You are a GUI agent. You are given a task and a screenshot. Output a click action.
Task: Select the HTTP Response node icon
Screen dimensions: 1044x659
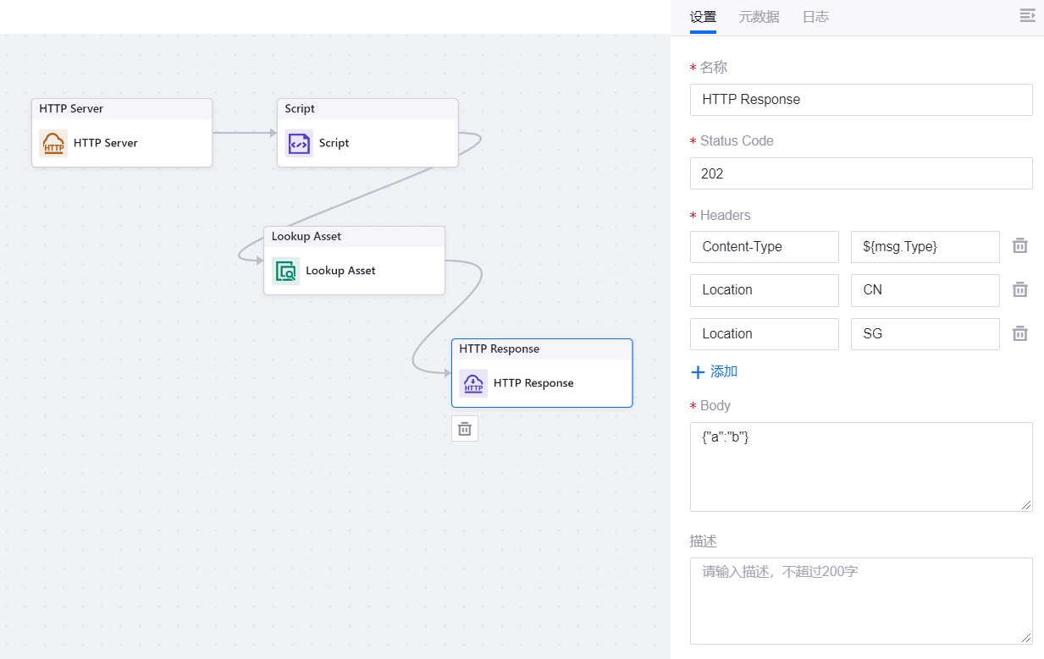point(473,383)
